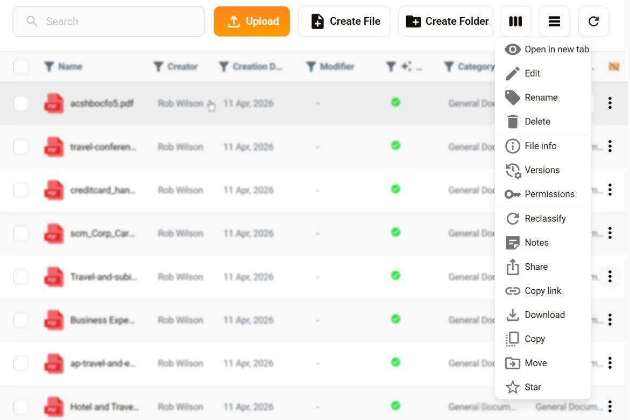Choose Share from the menu
Image resolution: width=630 pixels, height=420 pixels.
[543, 267]
